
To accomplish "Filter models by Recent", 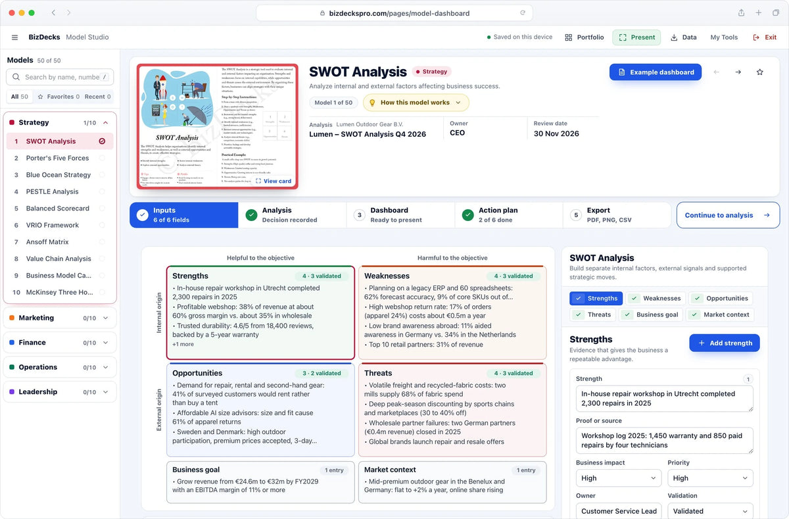I will (97, 97).
